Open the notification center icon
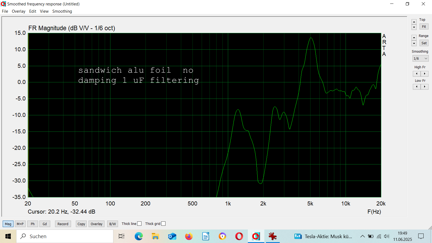The width and height of the screenshot is (432, 243). (x=421, y=236)
